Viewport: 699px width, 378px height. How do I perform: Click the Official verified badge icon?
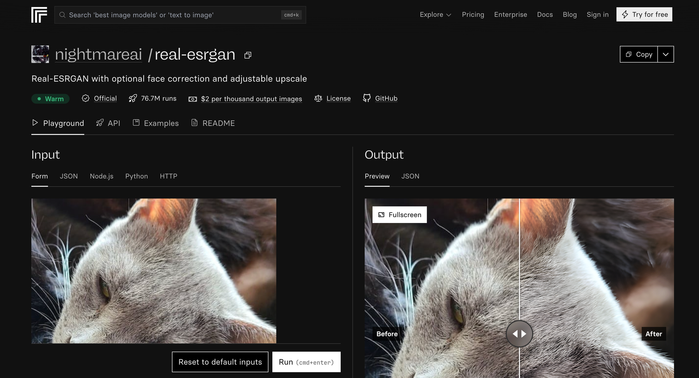[x=86, y=98]
